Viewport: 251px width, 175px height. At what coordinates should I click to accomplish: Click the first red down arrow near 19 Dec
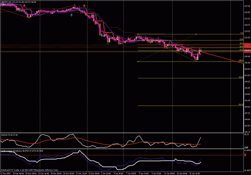click(24, 6)
